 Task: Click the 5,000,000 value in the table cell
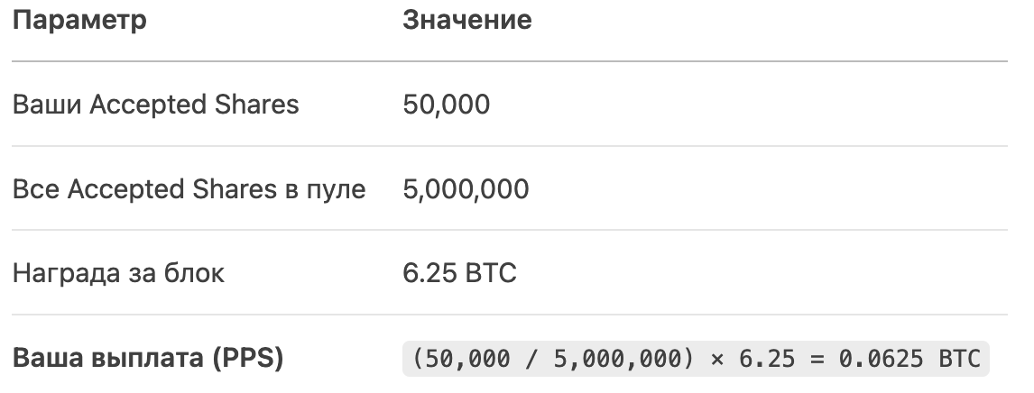466,189
